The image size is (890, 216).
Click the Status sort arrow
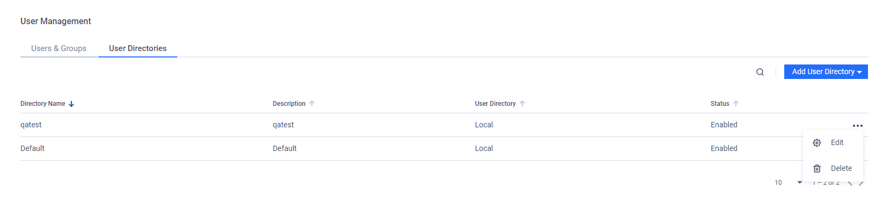pos(736,104)
